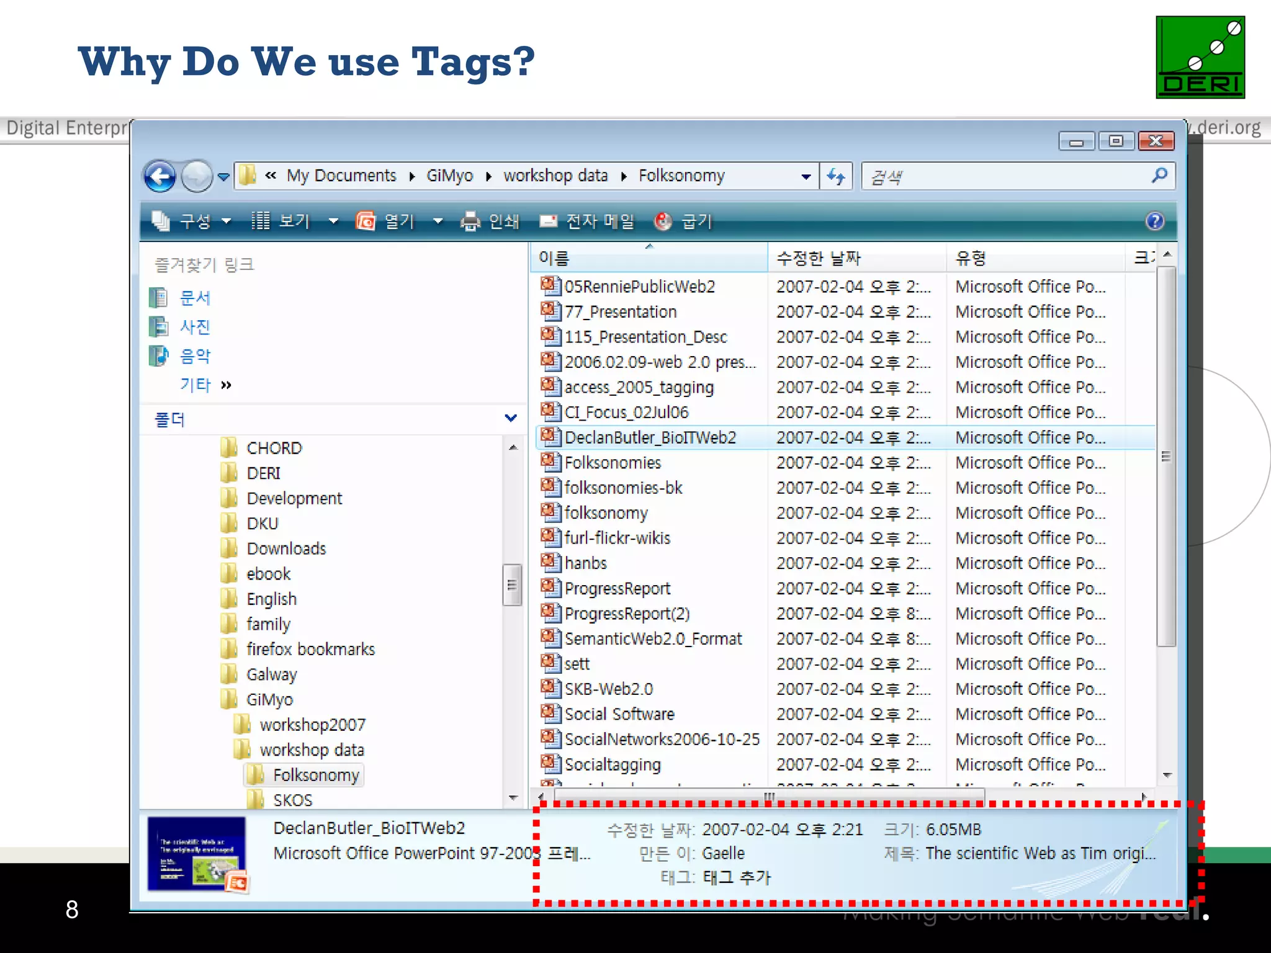Click the 전자 메일 email button
1271x953 pixels.
coord(586,221)
